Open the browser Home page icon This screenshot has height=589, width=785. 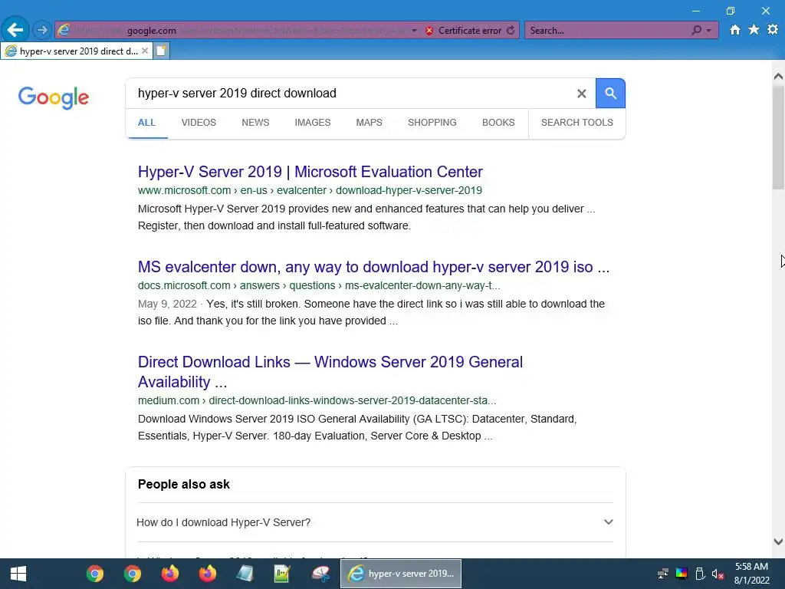coord(734,30)
